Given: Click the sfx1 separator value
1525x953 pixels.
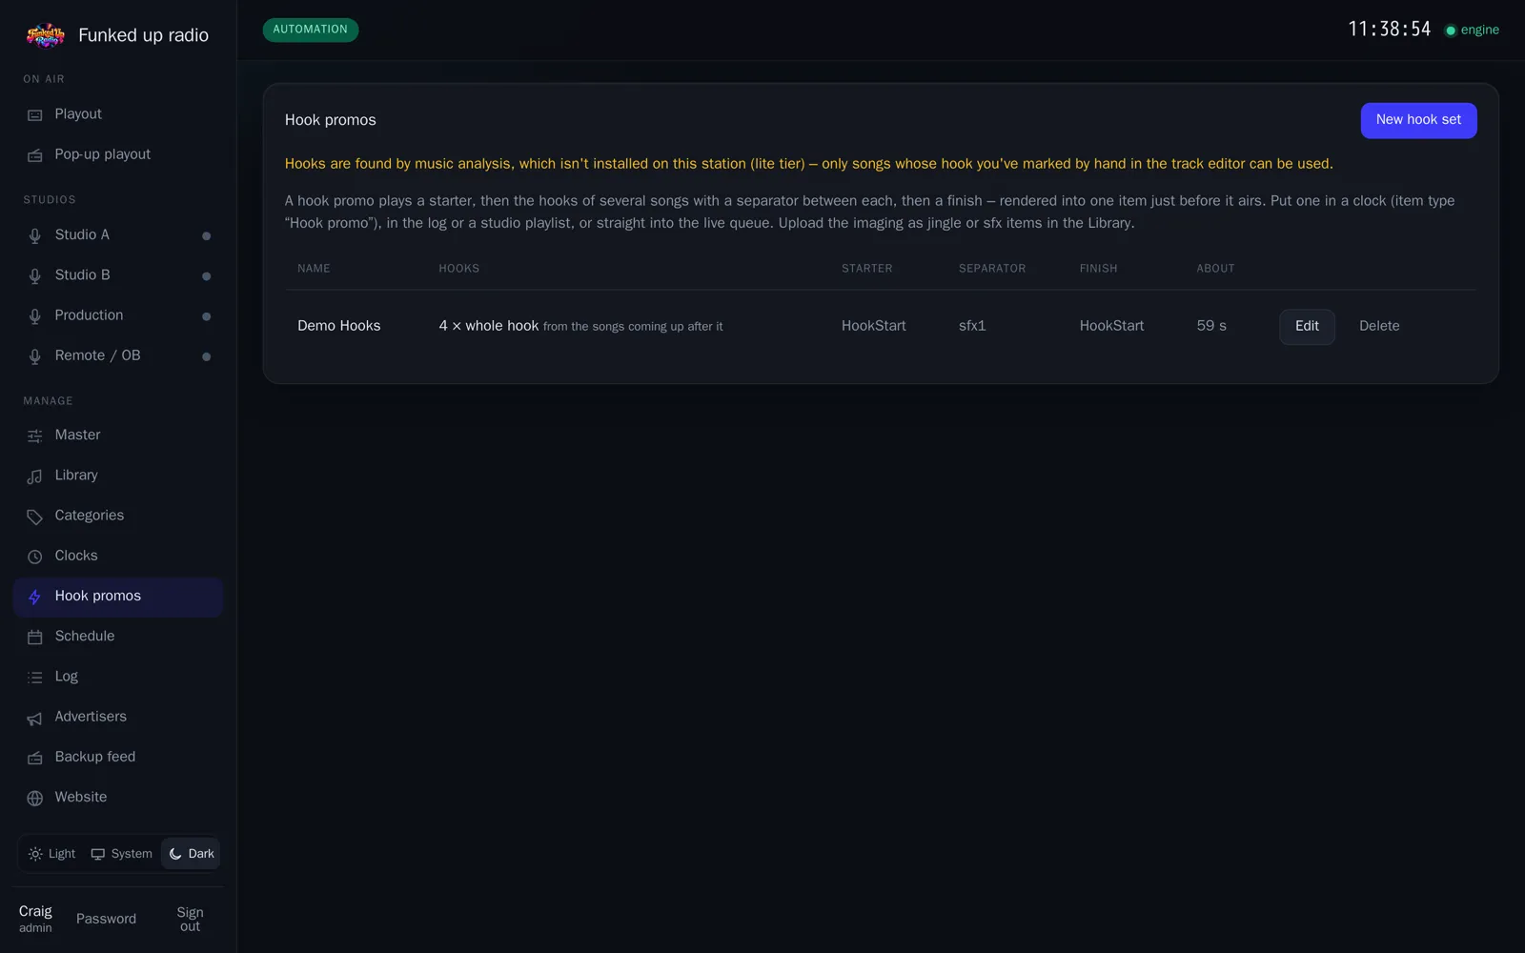Looking at the screenshot, I should point(972,326).
